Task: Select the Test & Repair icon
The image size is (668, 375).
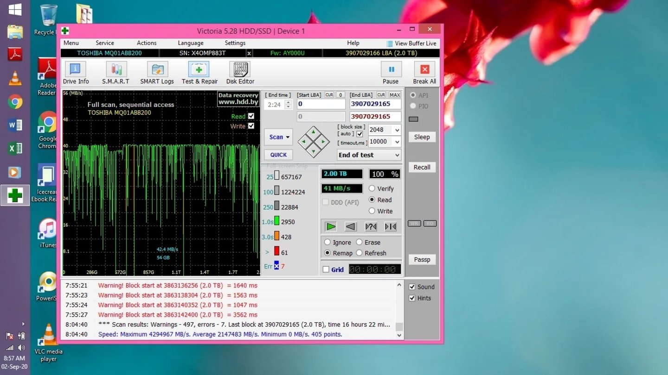Action: coord(199,73)
